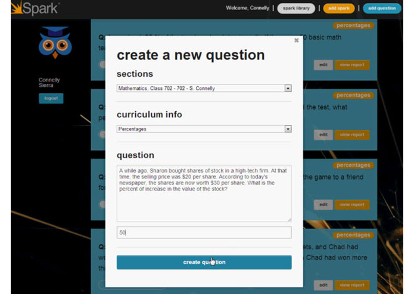
Task: View report for first question card
Action: pos(352,65)
